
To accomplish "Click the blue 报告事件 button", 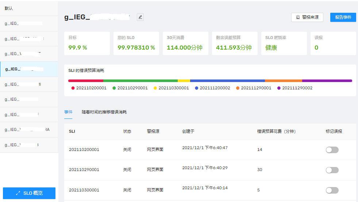I will click(x=343, y=18).
